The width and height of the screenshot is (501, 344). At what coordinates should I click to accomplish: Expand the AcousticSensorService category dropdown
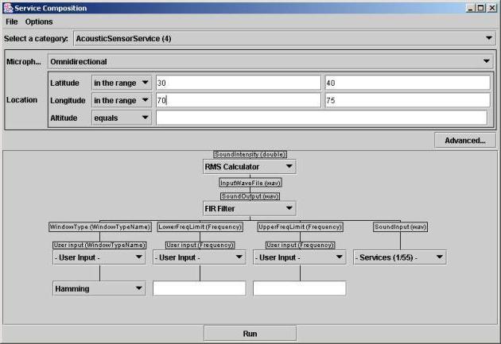[284, 38]
